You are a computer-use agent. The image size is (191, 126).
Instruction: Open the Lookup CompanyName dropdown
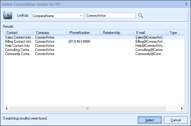coord(81,16)
